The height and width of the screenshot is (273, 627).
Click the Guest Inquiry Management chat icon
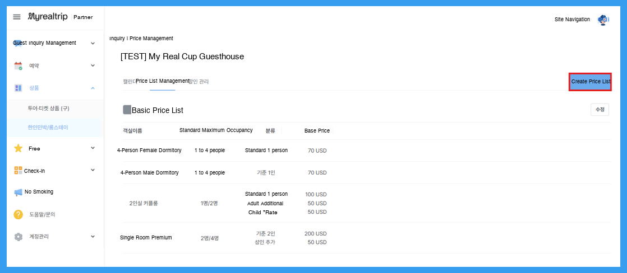point(18,43)
